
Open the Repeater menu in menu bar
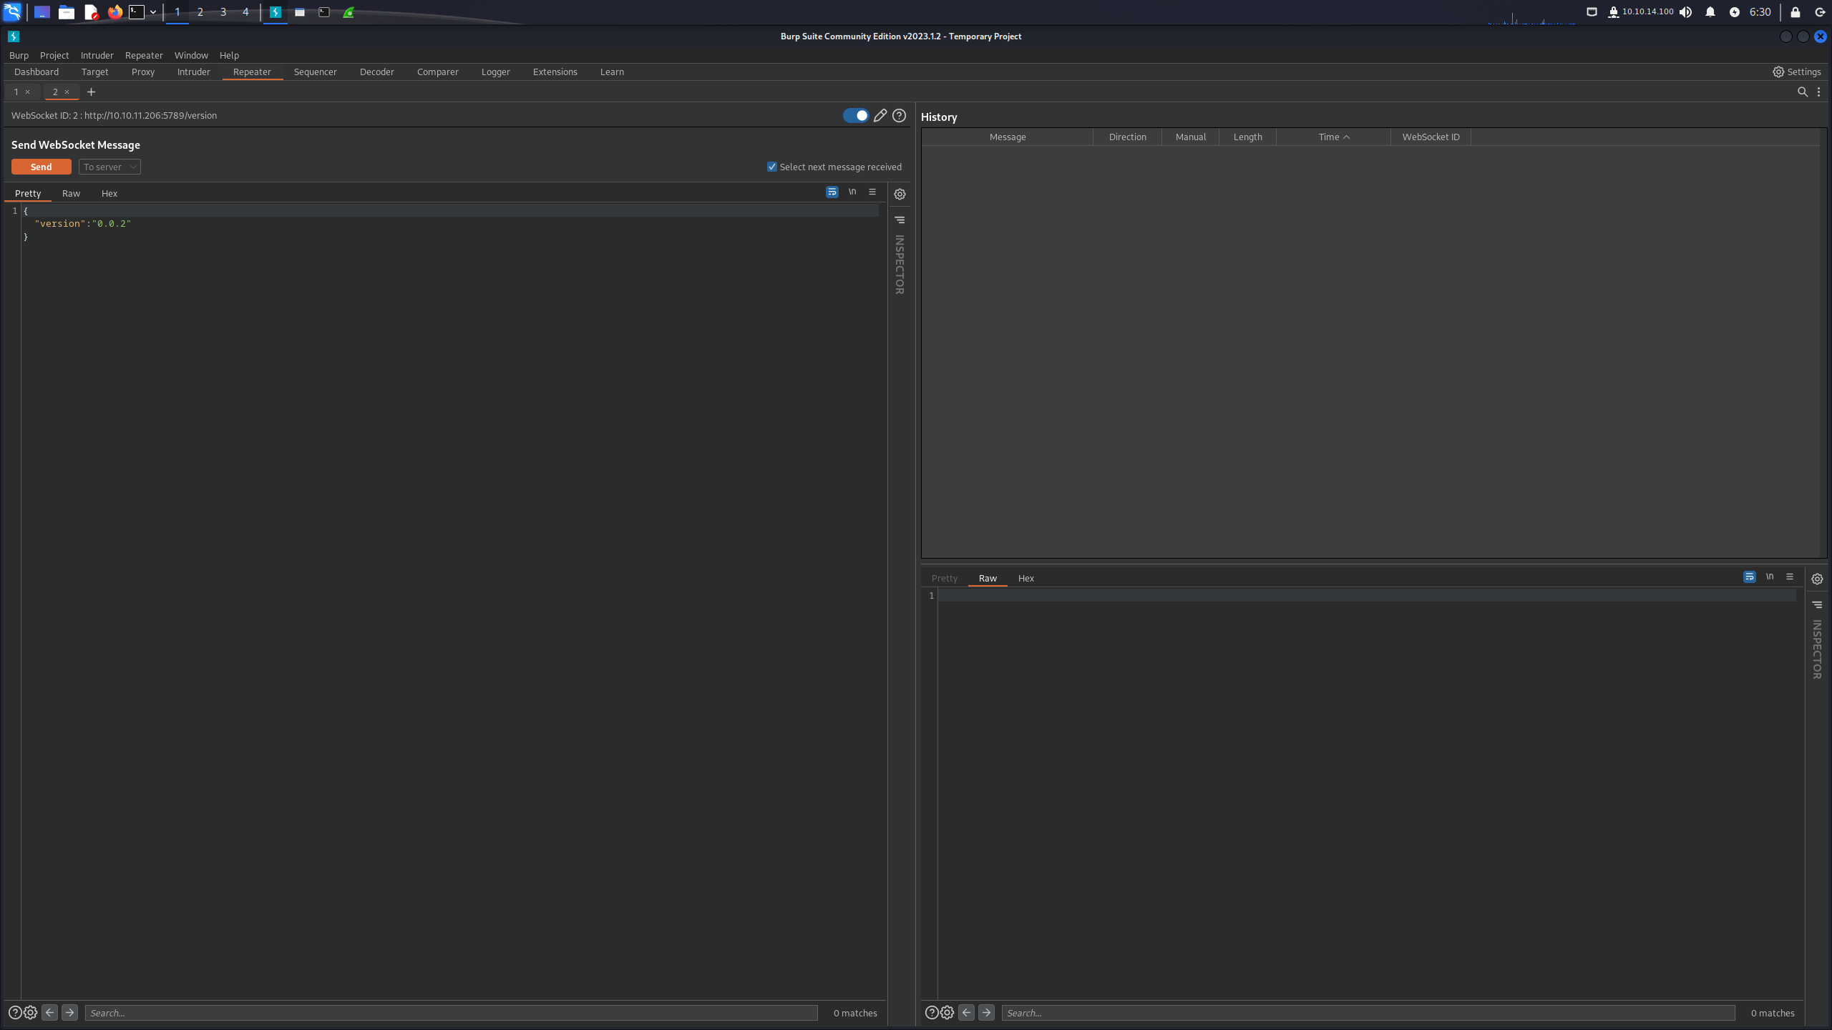144,55
